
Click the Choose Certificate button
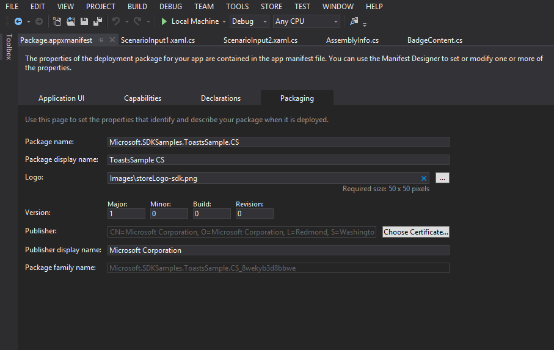point(416,232)
